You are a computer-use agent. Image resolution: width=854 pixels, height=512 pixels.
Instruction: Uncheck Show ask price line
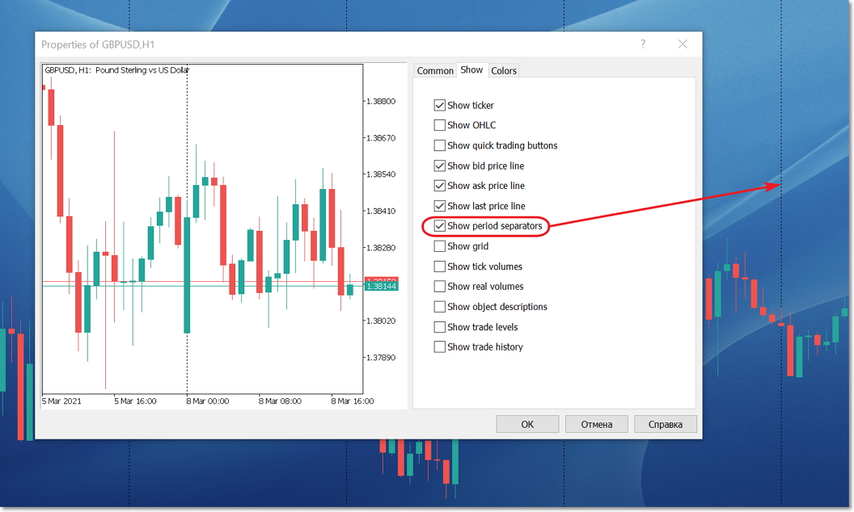tap(439, 186)
